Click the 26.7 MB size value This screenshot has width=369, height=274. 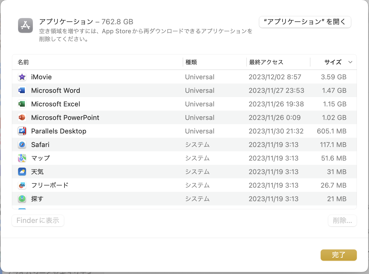tap(334, 185)
